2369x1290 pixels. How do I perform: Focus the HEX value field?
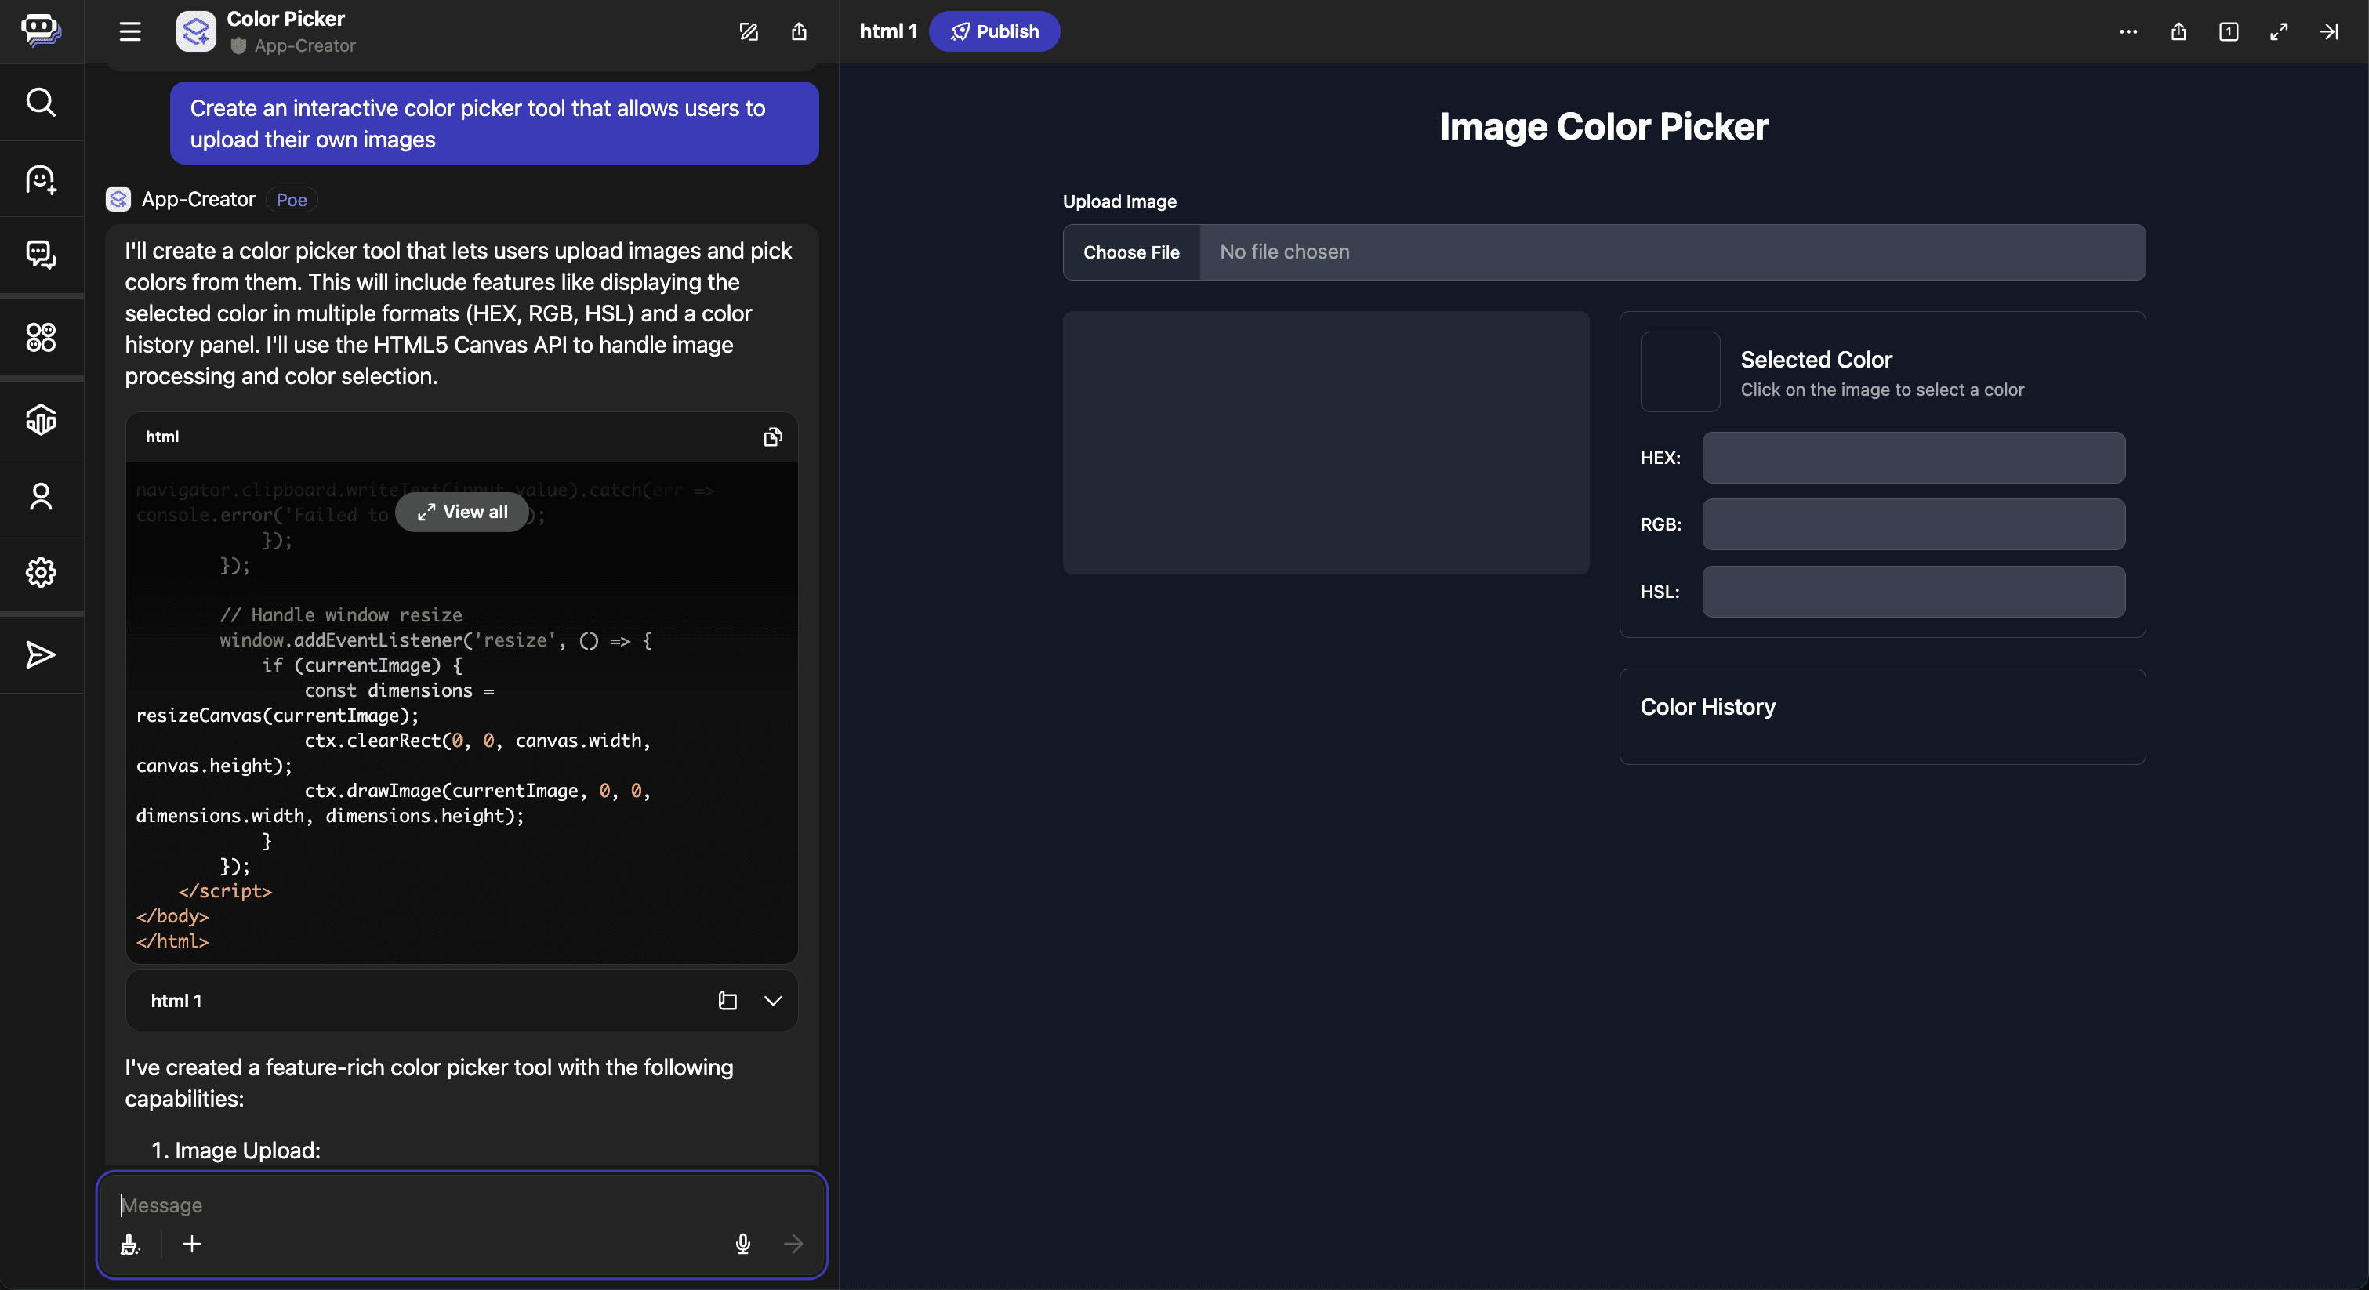click(1913, 458)
